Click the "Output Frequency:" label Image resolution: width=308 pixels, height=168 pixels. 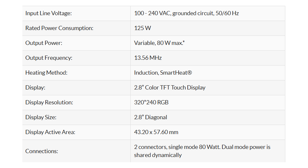(49, 58)
